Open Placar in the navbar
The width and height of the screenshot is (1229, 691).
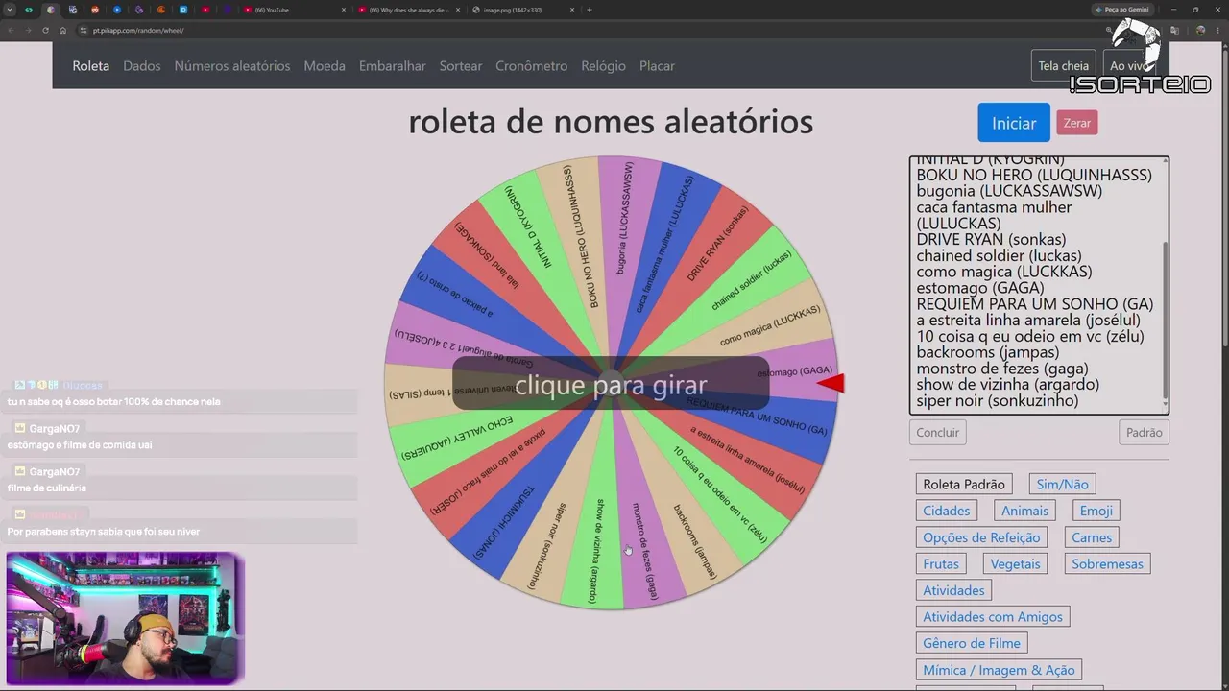pos(657,66)
